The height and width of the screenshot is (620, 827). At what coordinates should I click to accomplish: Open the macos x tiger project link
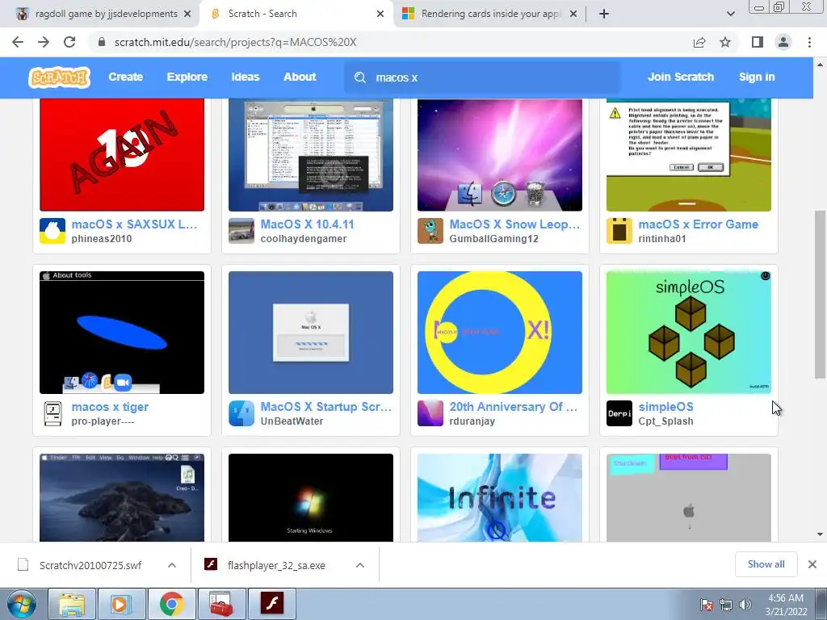tap(110, 407)
